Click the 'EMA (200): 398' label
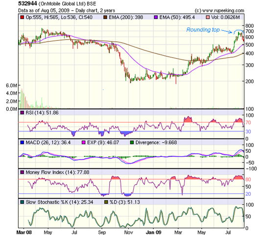Viewport: 262px width, 235px height. click(126, 17)
